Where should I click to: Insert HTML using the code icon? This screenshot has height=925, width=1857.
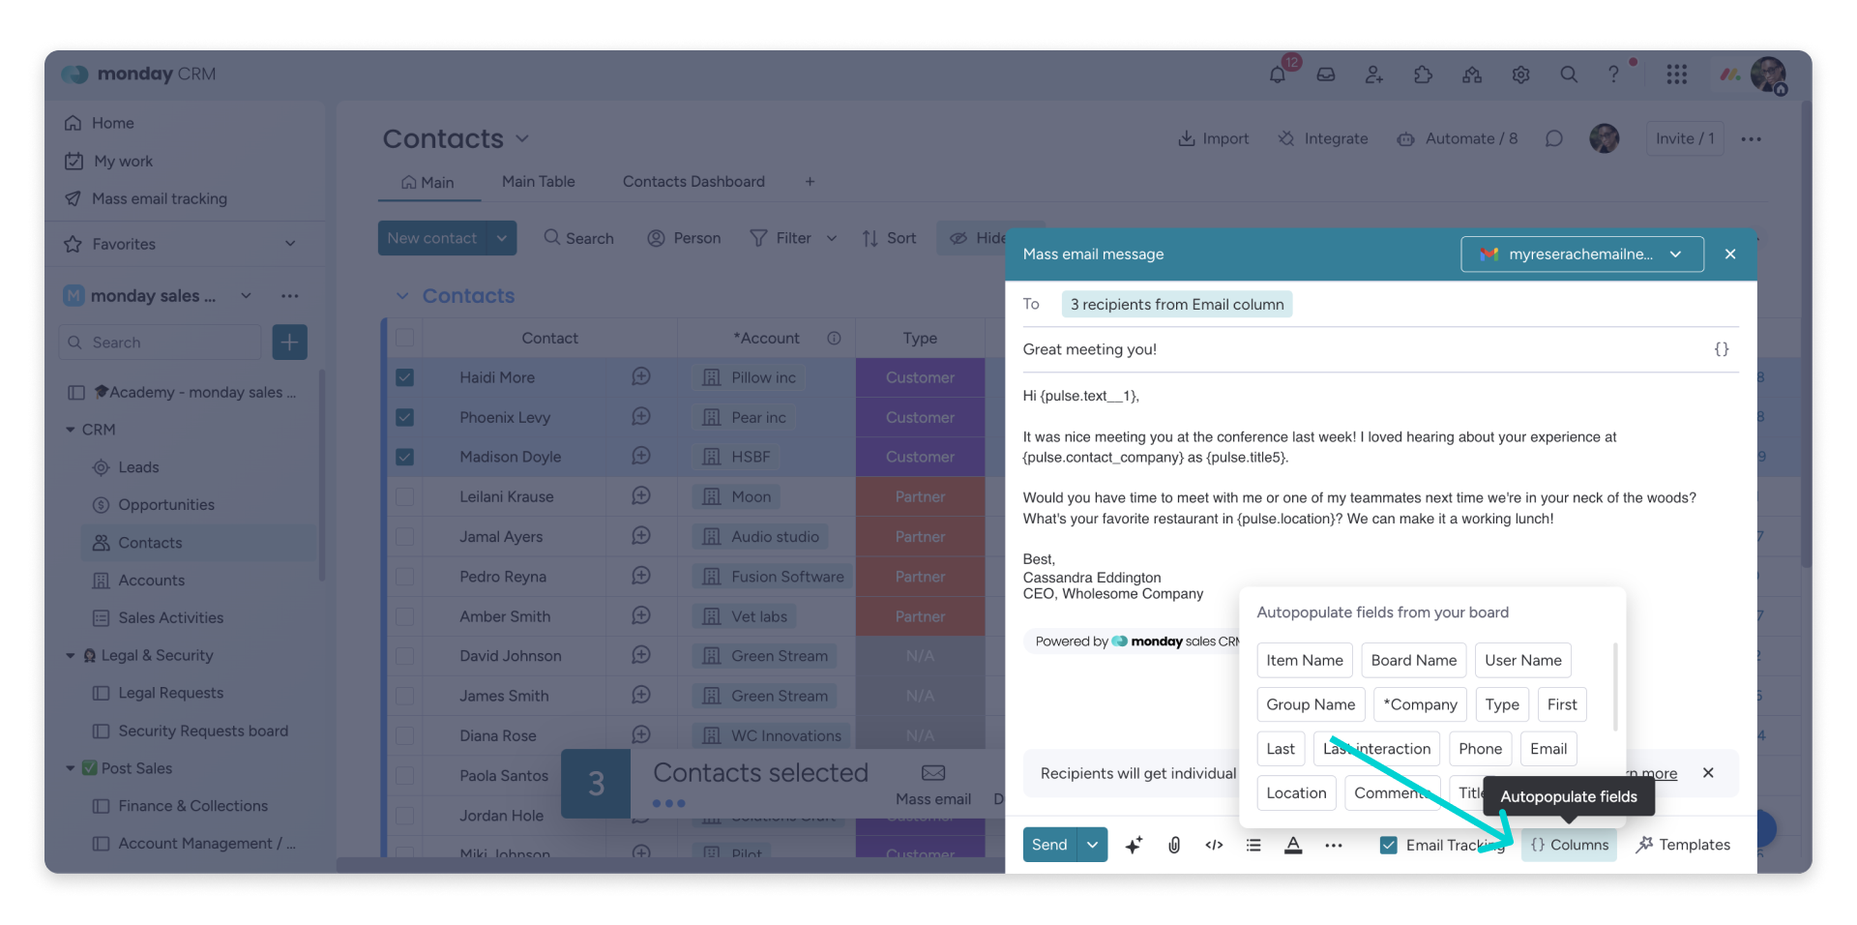click(x=1214, y=845)
